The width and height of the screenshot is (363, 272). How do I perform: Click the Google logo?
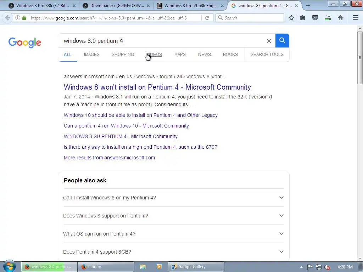[x=24, y=42]
